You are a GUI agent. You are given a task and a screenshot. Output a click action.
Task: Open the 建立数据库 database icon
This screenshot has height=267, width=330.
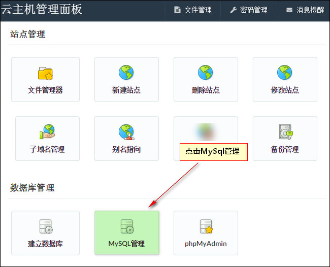(x=45, y=227)
